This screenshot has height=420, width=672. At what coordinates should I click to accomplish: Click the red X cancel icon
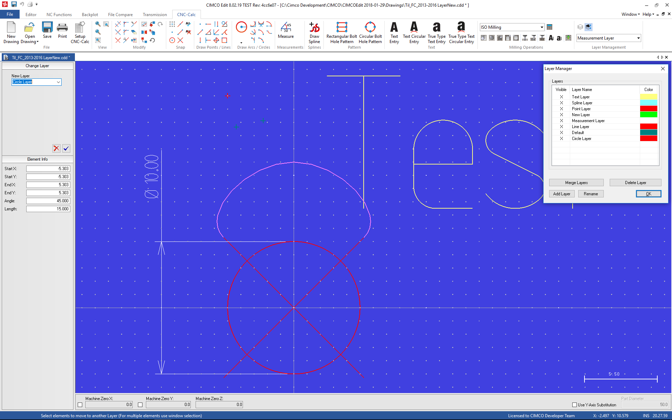pos(56,148)
